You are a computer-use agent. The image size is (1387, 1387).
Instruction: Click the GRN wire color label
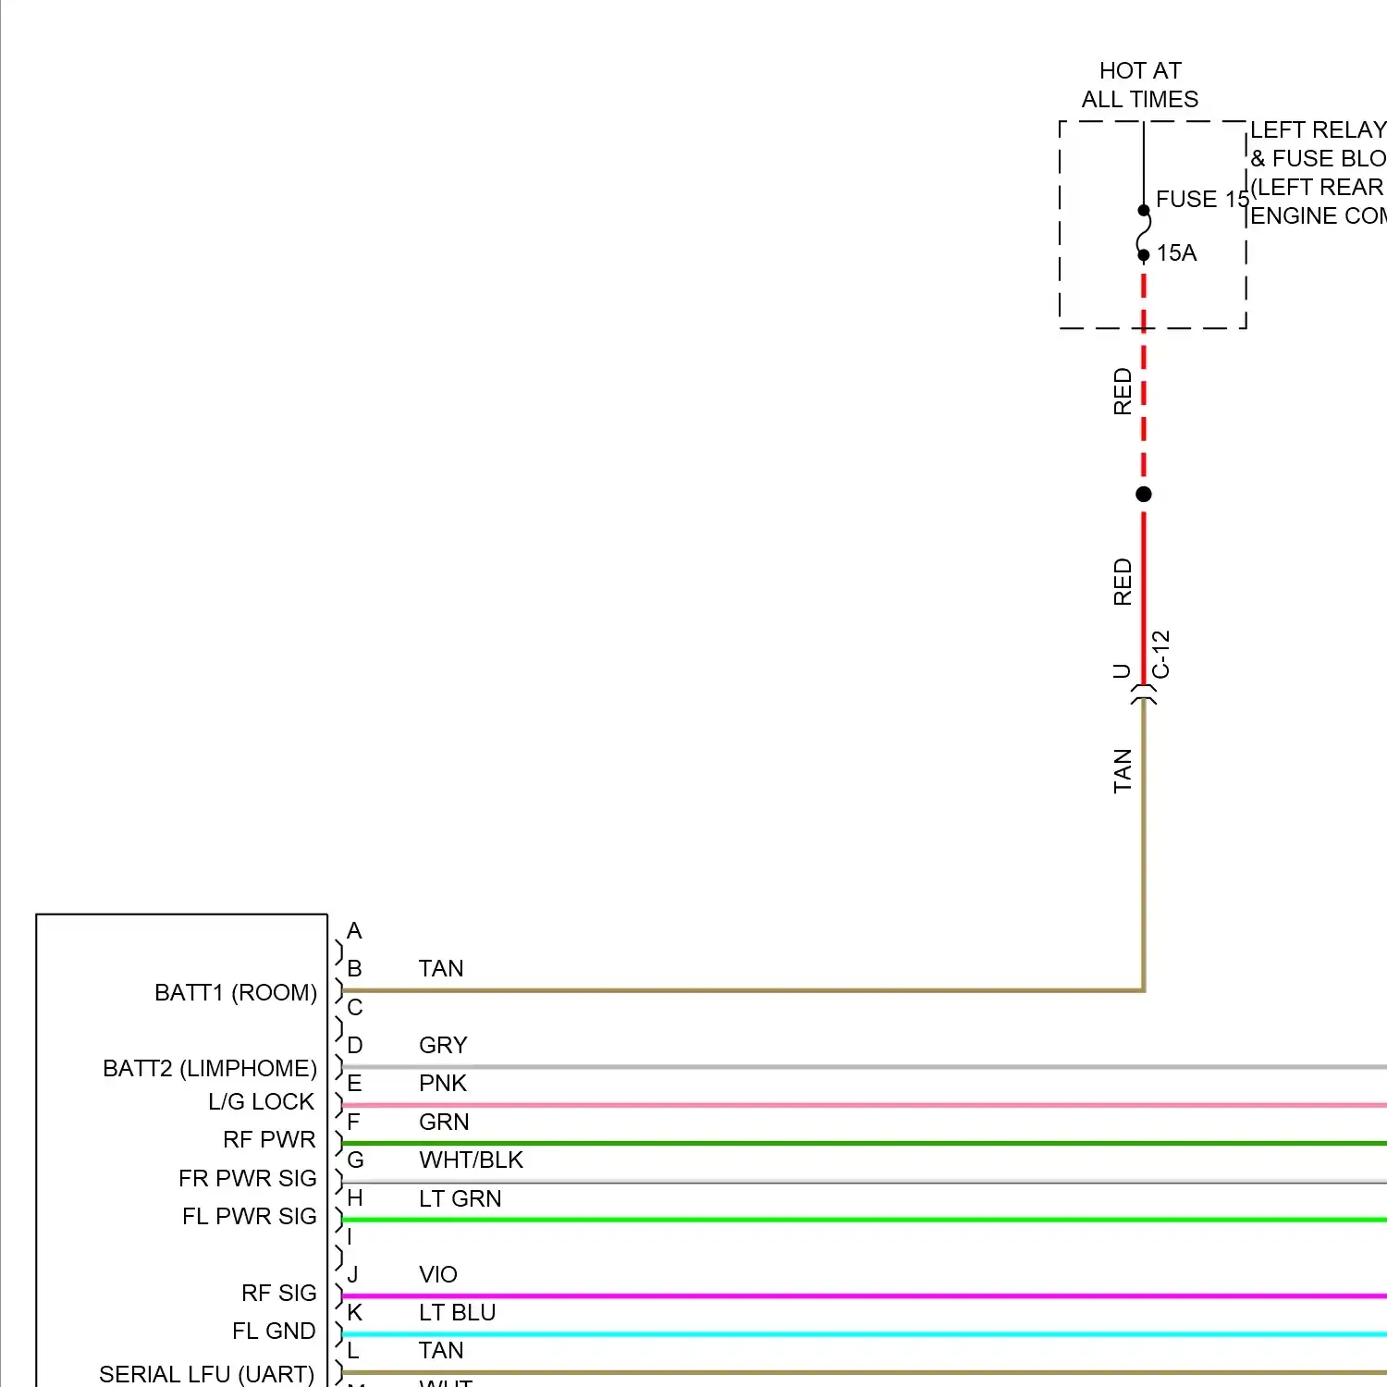(444, 1122)
